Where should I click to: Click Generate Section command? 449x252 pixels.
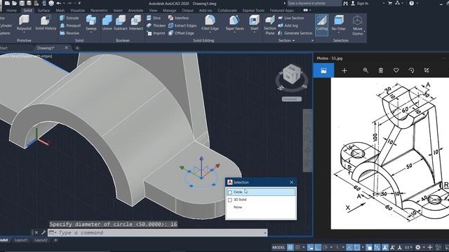(x=295, y=33)
